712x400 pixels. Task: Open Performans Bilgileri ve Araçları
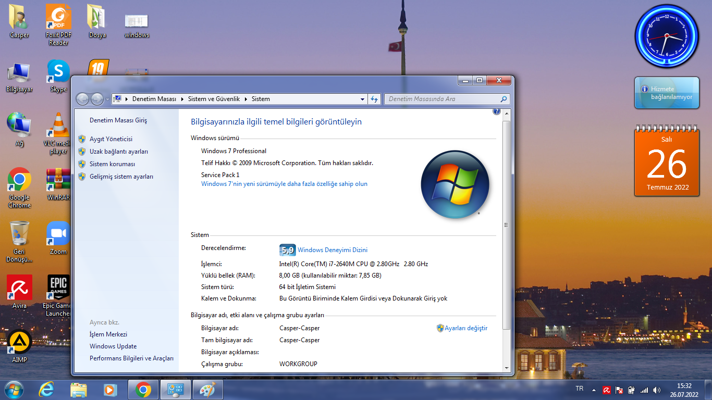(x=131, y=358)
